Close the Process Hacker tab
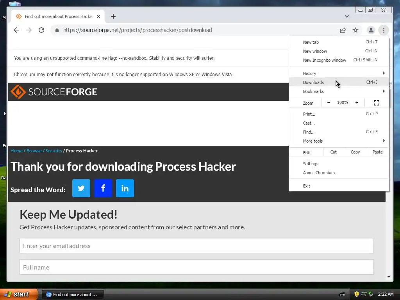 98,16
